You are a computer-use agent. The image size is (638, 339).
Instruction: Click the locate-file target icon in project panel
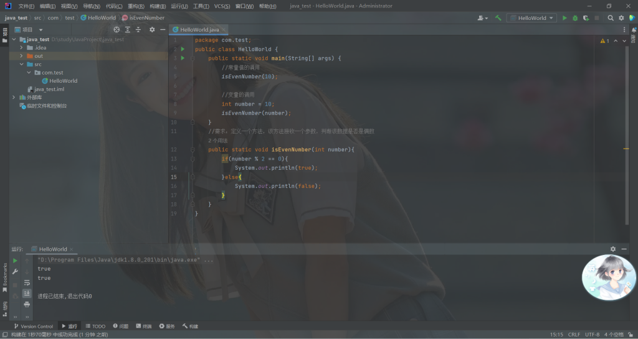(x=117, y=29)
